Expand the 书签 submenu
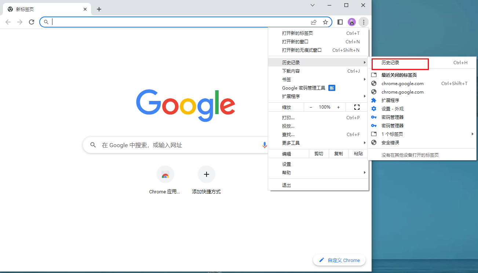The height and width of the screenshot is (273, 478). click(318, 79)
